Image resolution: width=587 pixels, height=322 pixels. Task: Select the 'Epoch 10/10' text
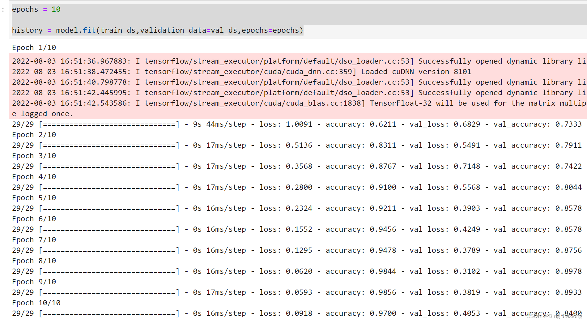pyautogui.click(x=36, y=303)
